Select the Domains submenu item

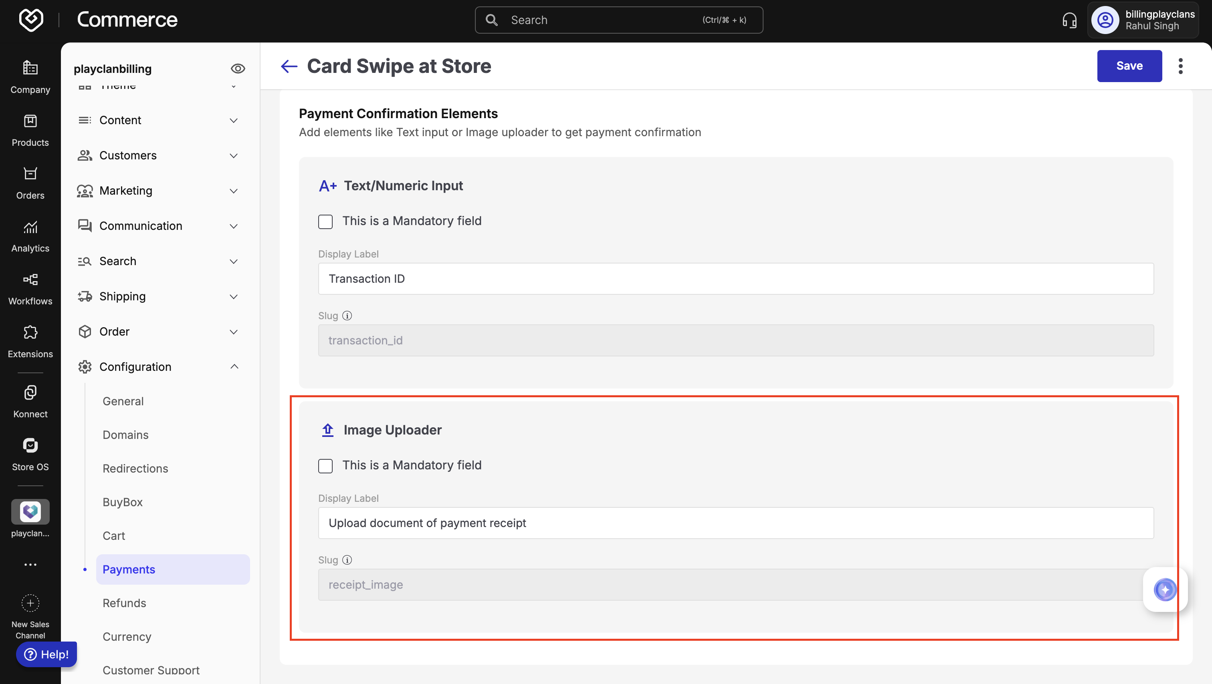(x=125, y=435)
